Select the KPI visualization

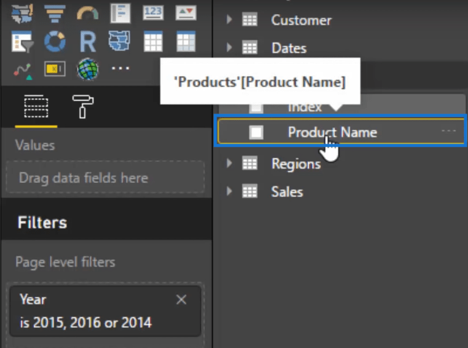(186, 13)
